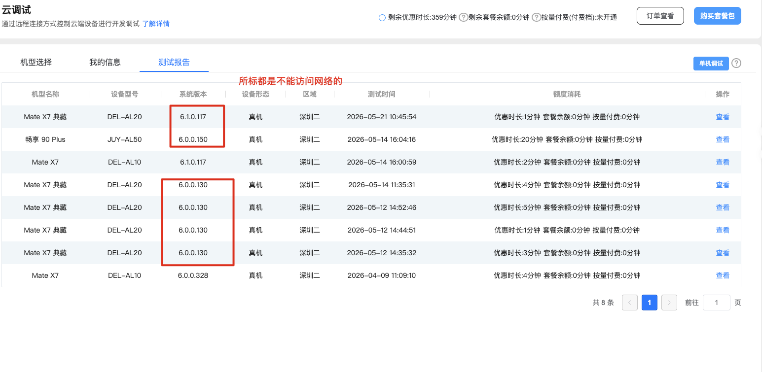View report dated 2026-05-14 11:35:31

pos(723,185)
